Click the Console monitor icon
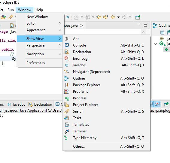170x163 pixels. pos(67,45)
